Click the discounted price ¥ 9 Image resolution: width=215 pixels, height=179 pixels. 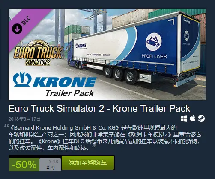tap(51, 168)
